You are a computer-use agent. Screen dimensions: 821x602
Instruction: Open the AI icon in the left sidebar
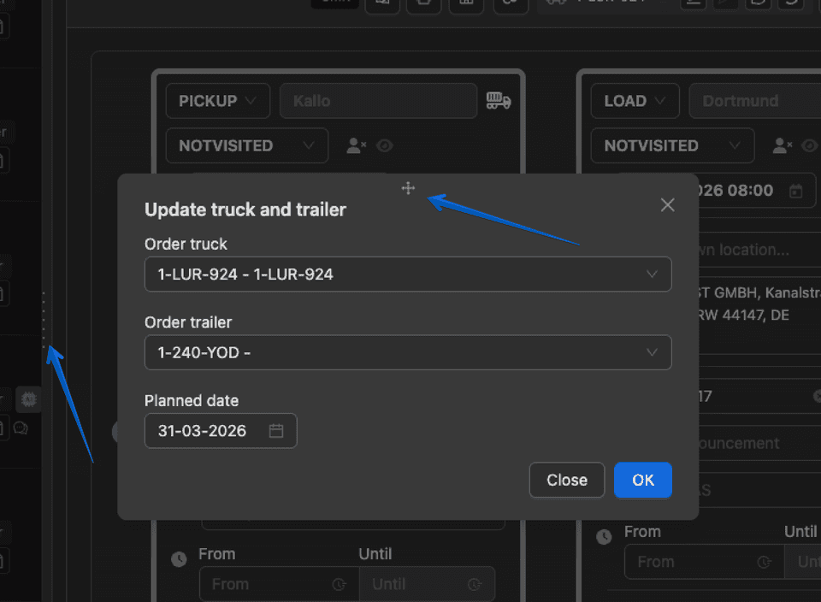(28, 399)
